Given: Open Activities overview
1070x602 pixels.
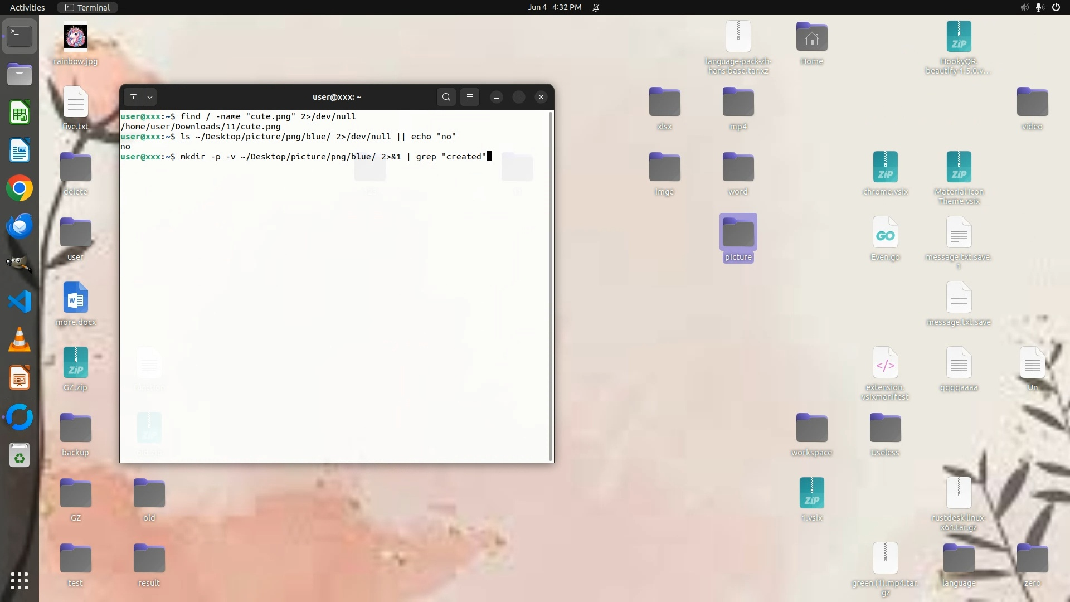Looking at the screenshot, I should (27, 7).
